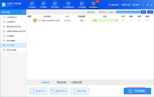
Task: Click the 文件名称 column header
Action: 47,16
